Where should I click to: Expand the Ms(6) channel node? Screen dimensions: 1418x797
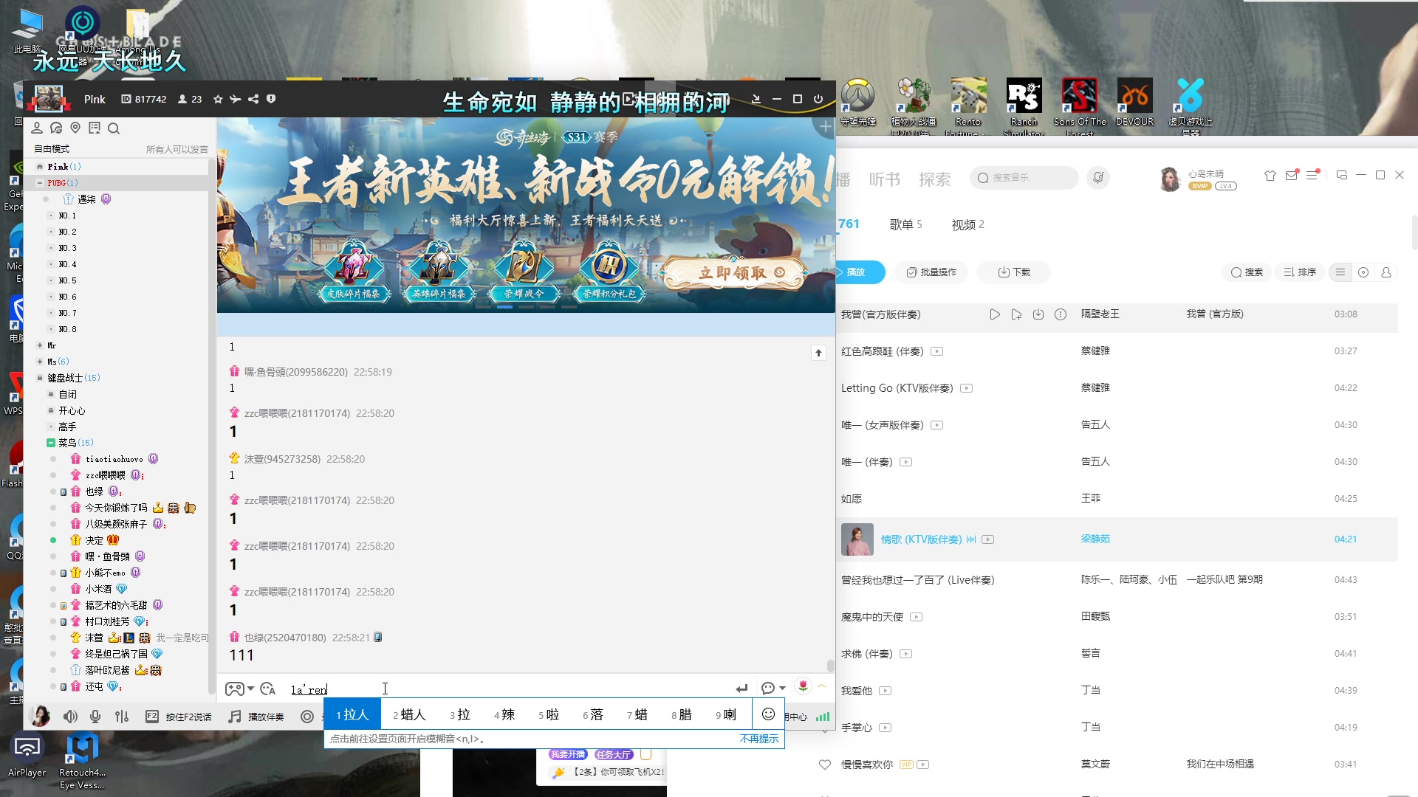tap(40, 362)
